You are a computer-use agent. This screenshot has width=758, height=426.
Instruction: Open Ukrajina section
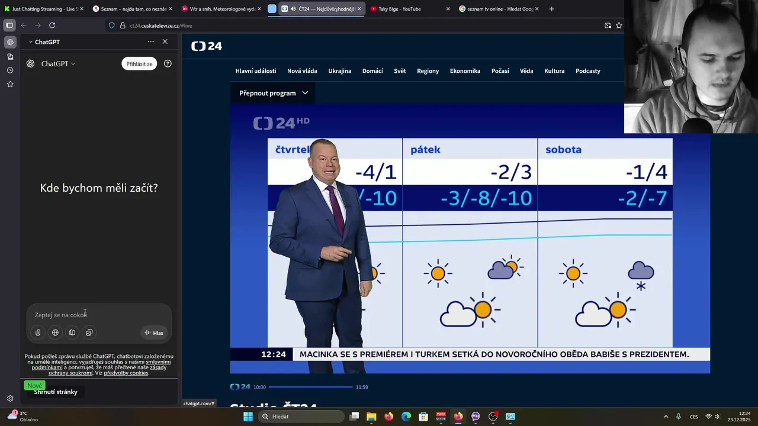(340, 71)
